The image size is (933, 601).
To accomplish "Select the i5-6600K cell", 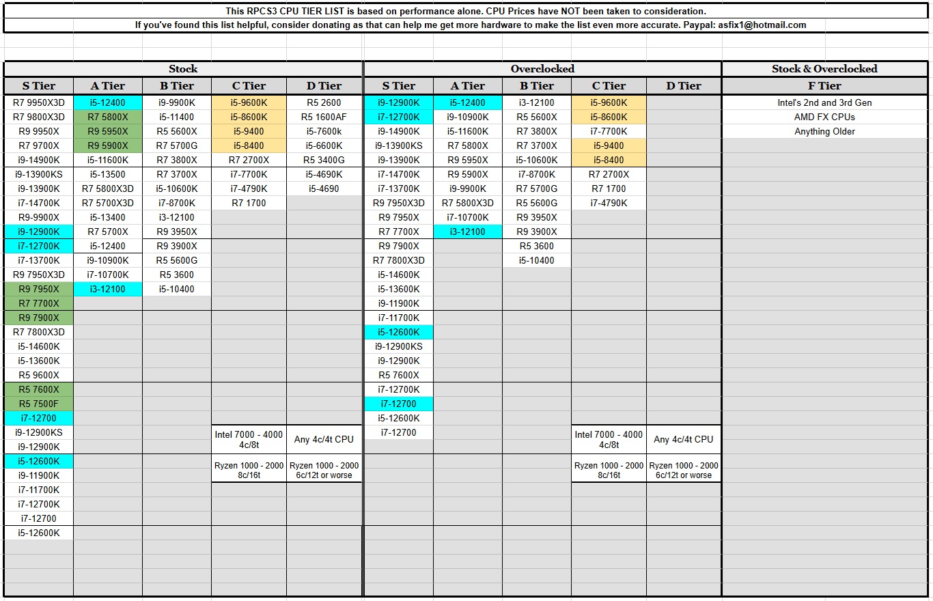I will [324, 145].
